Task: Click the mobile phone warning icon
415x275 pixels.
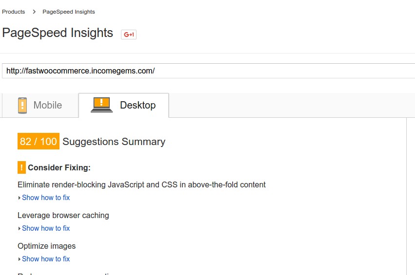Action: (22, 106)
